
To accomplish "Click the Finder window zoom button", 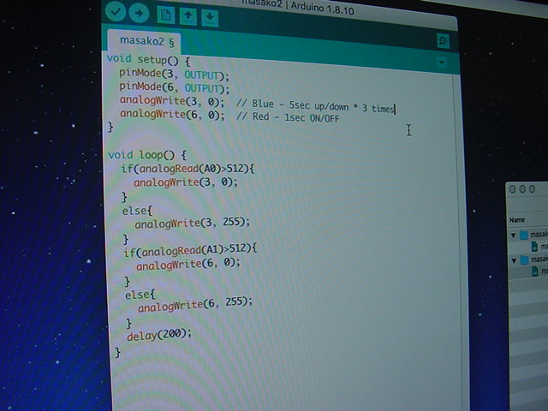I will point(532,189).
